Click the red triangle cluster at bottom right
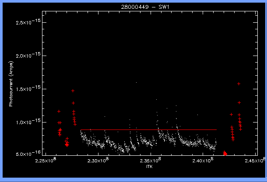This screenshot has height=182, width=267. tap(225, 153)
